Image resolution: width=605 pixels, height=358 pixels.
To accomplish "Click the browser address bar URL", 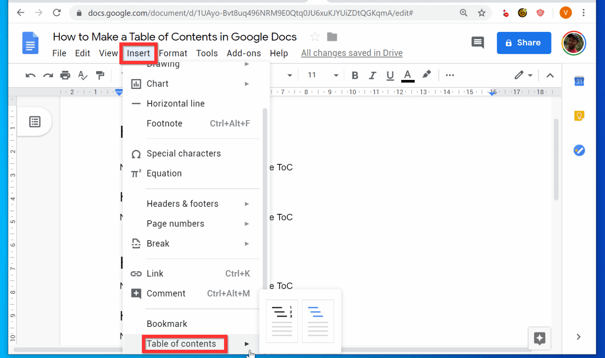I will point(251,13).
